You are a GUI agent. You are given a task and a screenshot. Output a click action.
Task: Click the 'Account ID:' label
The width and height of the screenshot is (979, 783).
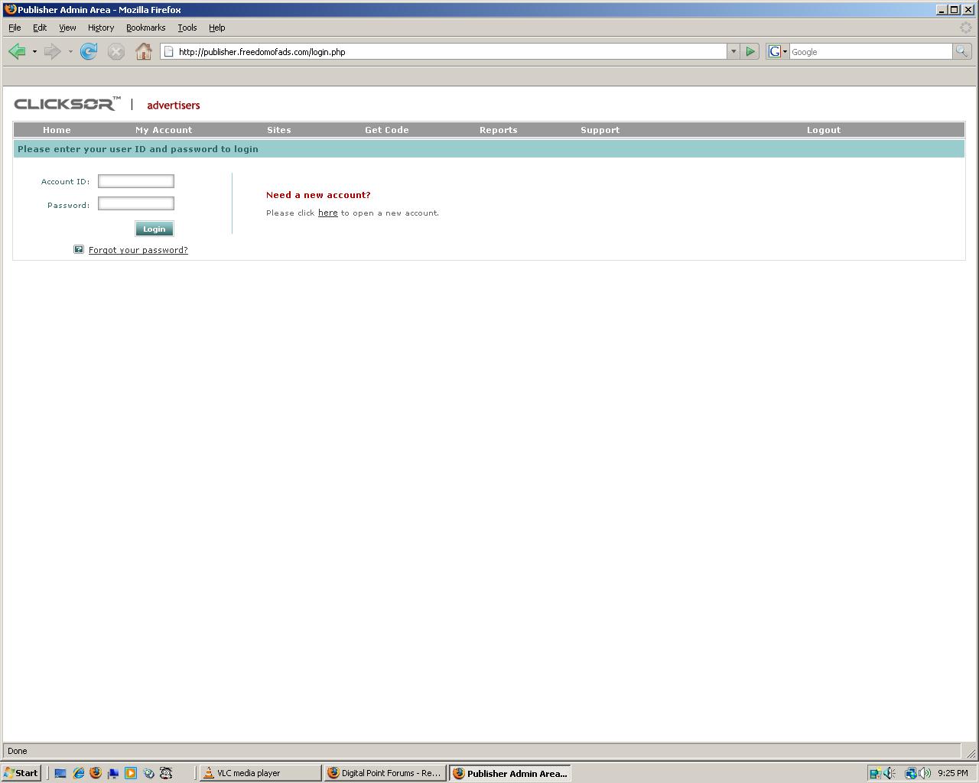(66, 181)
